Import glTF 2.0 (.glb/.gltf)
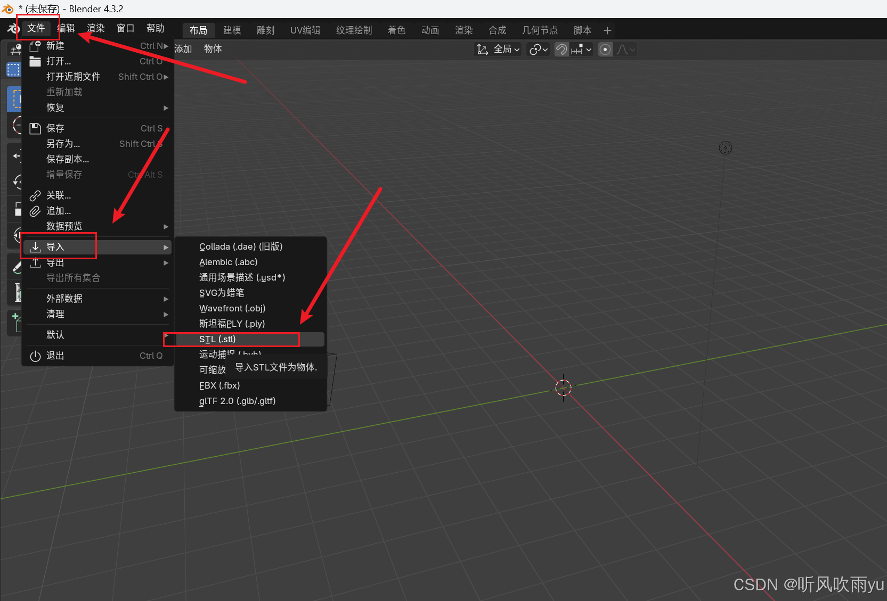 250,401
